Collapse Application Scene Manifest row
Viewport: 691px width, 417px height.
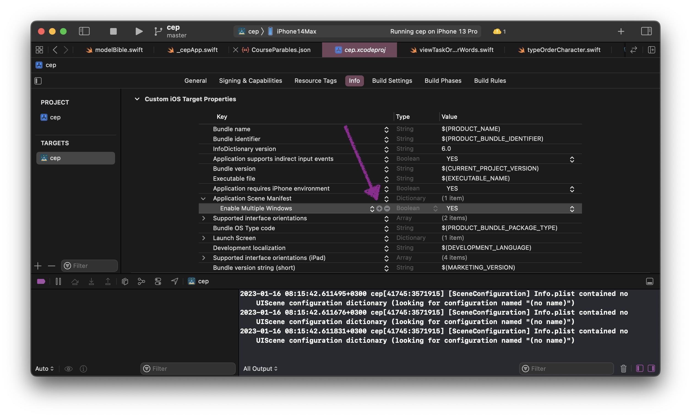coord(203,199)
